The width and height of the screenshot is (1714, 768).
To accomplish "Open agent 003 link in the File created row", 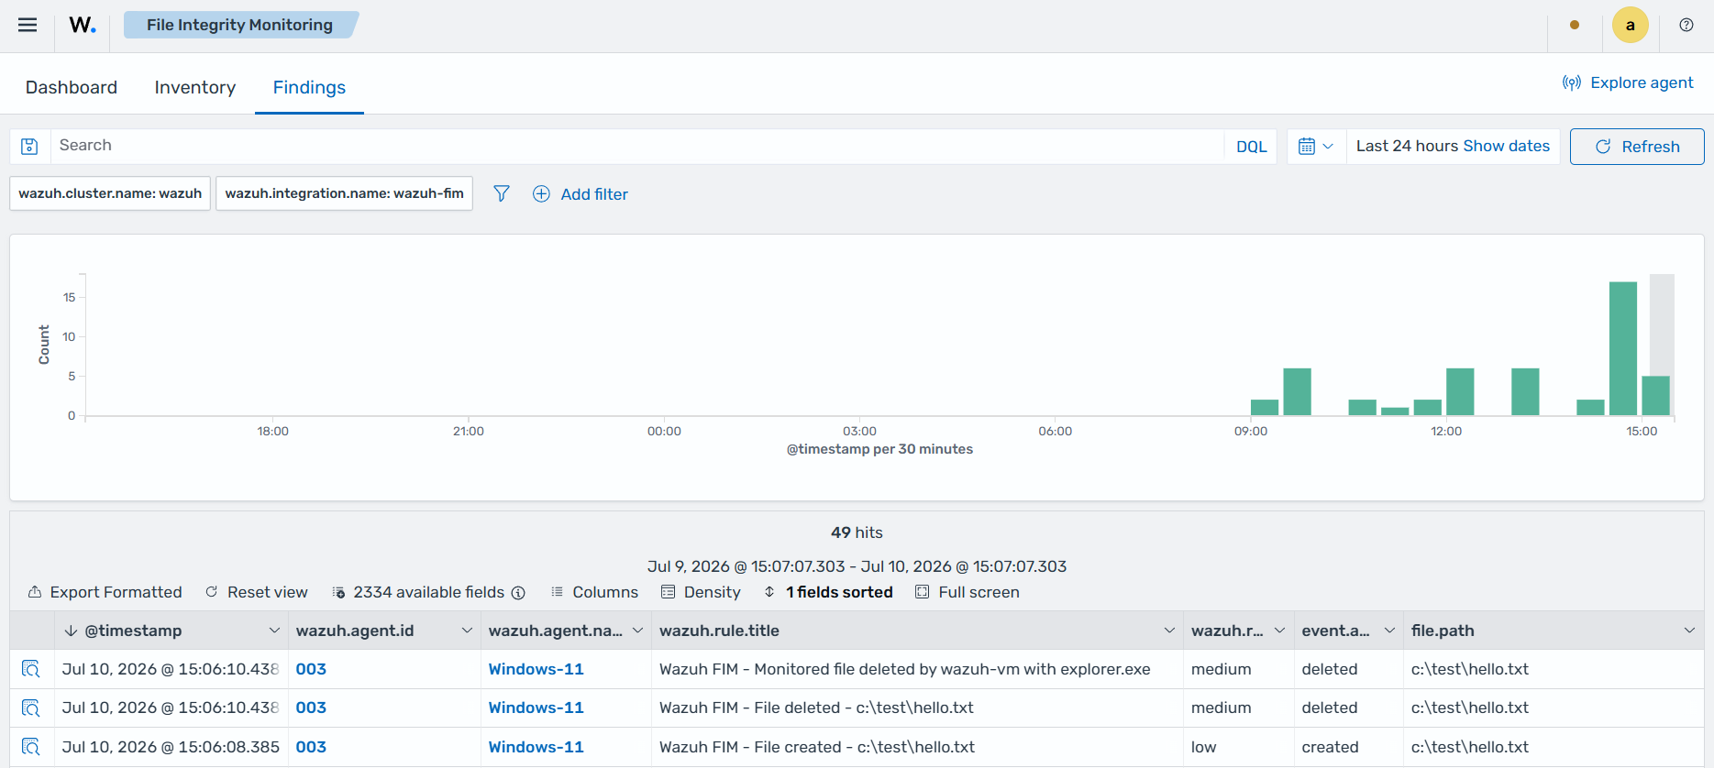I will 311,747.
